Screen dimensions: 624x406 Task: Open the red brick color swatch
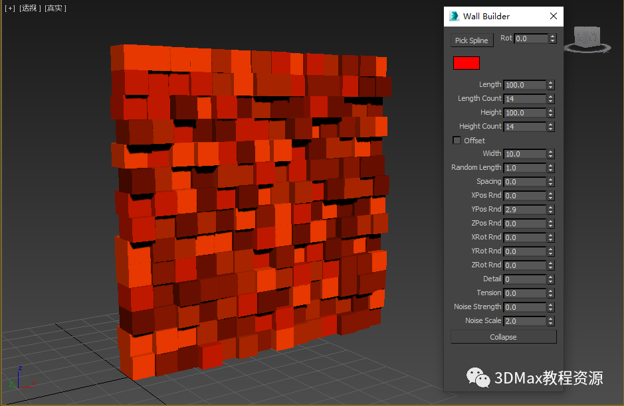(467, 63)
